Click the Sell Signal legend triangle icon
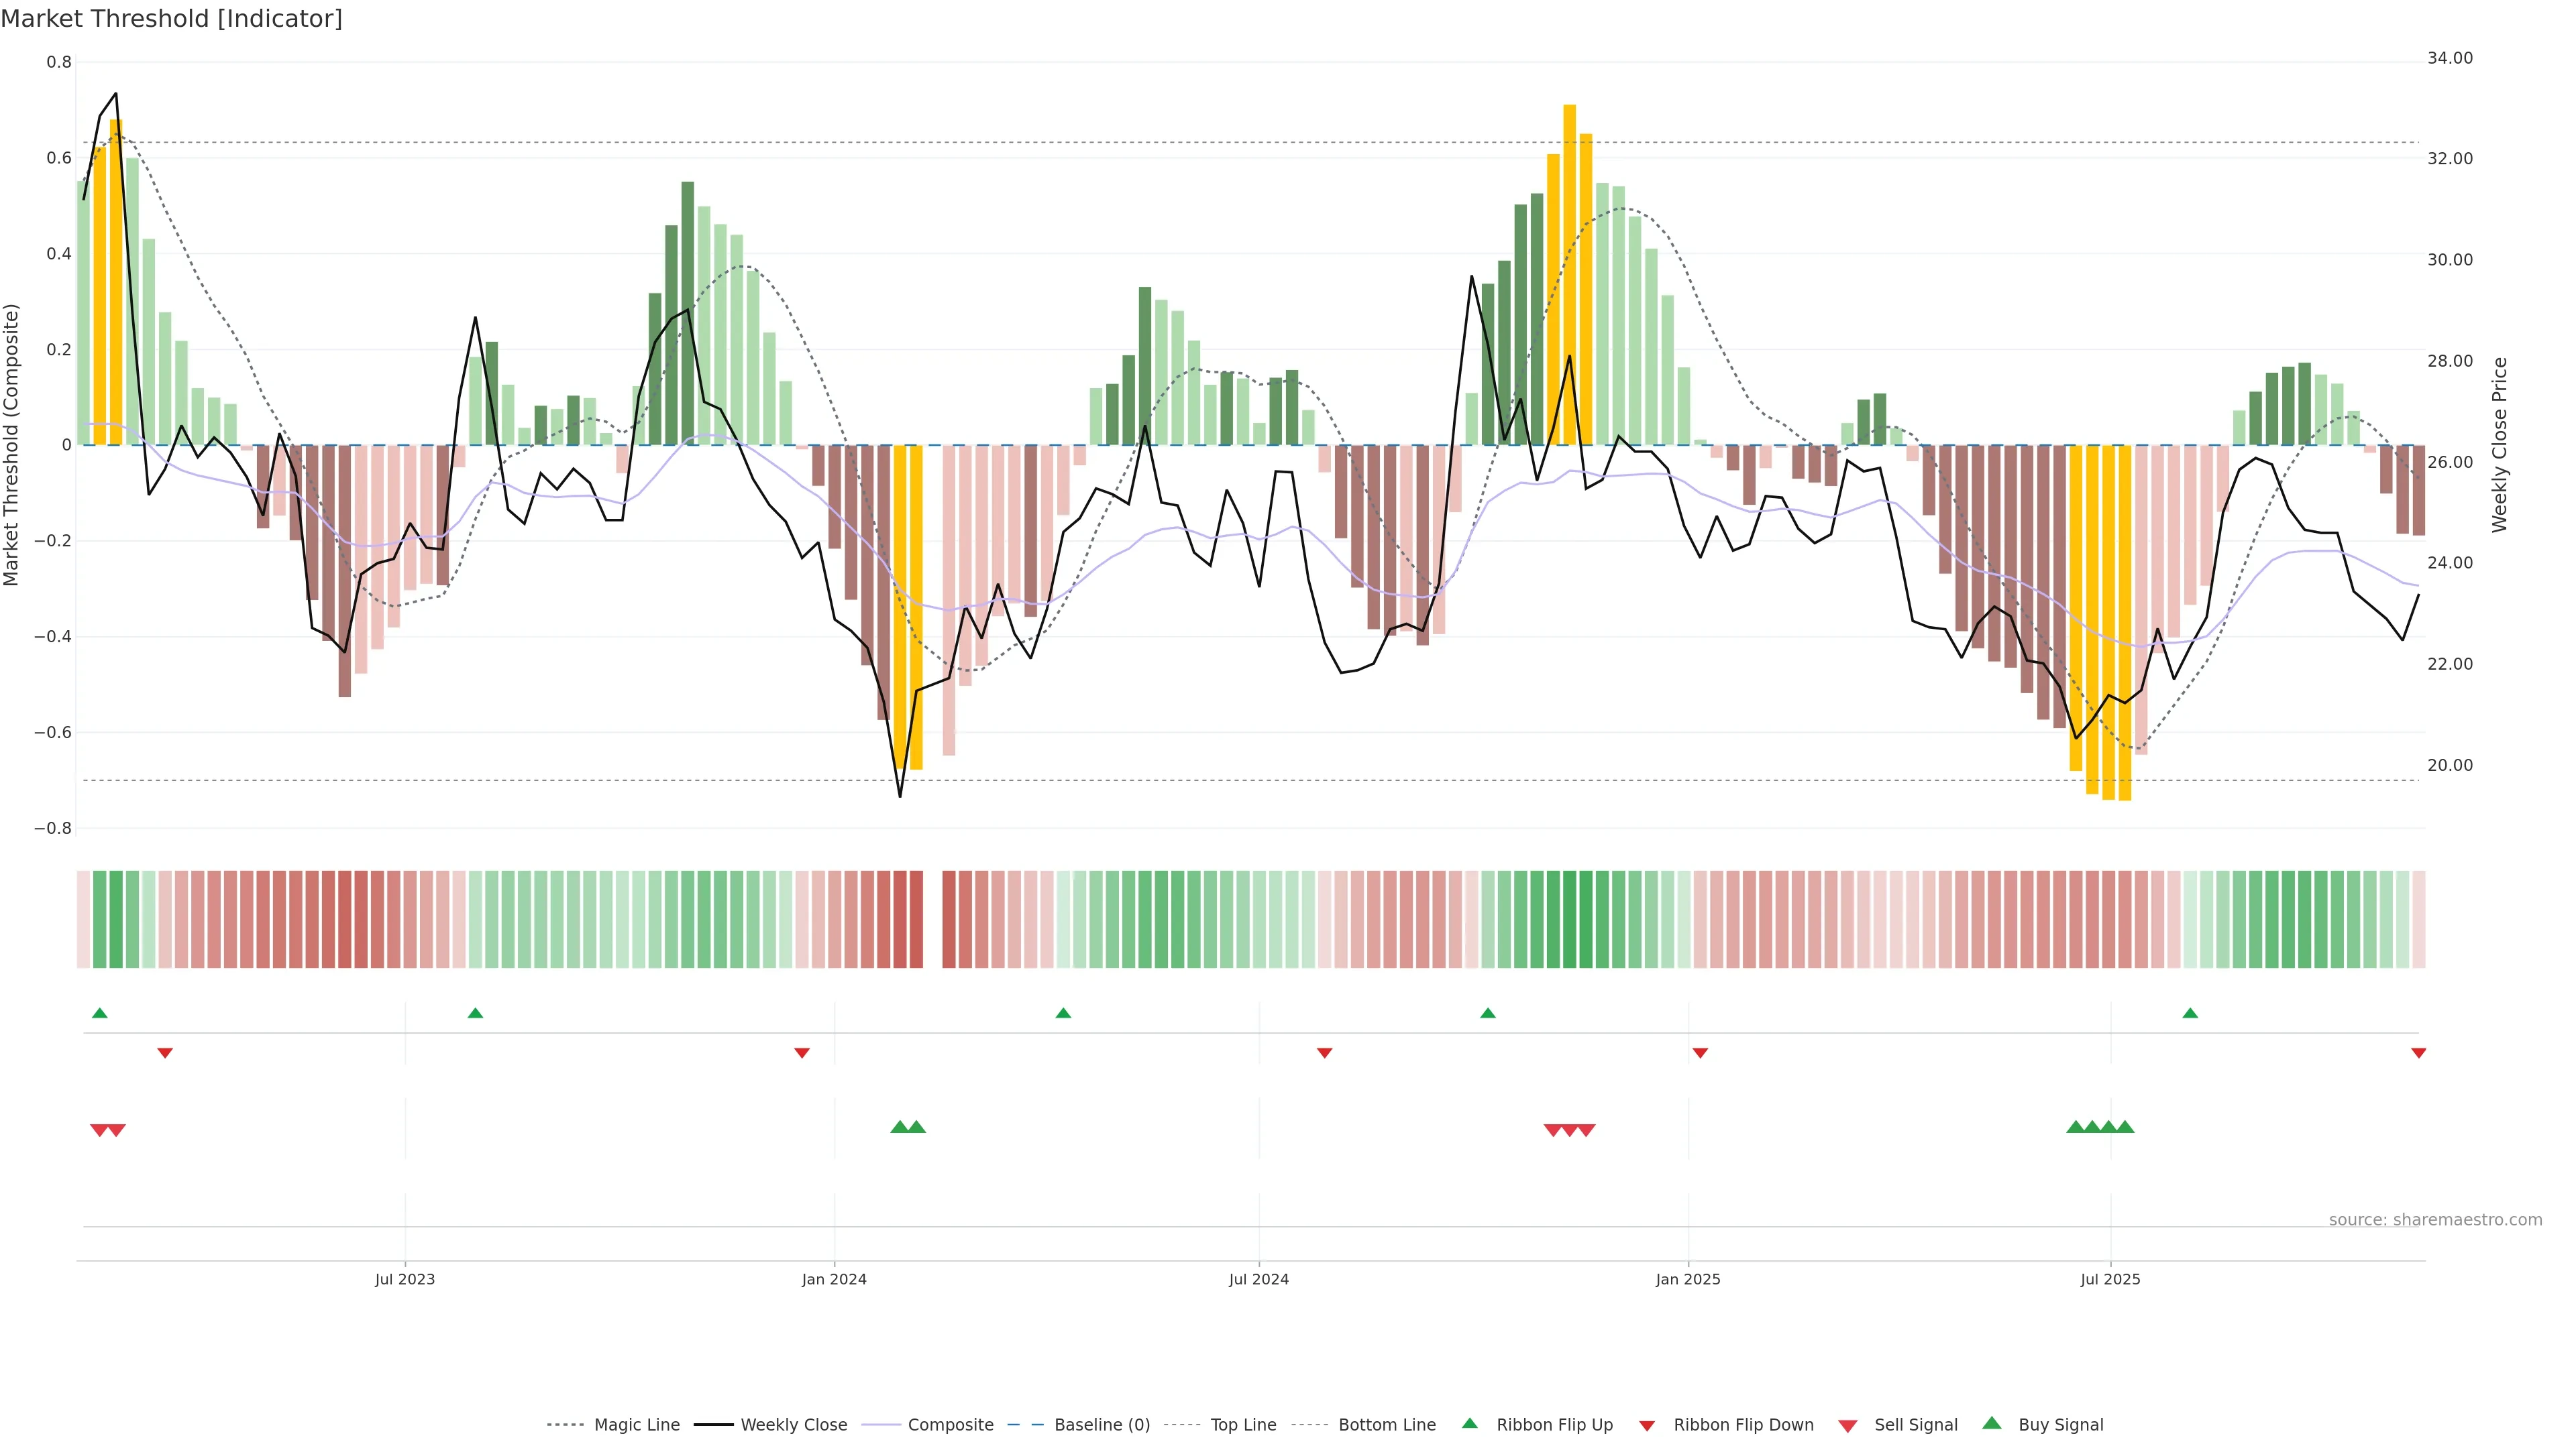Viewport: 2576px width, 1448px height. point(1848,1425)
